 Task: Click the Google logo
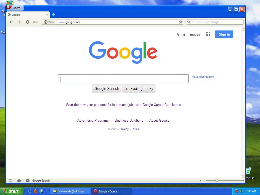123,52
